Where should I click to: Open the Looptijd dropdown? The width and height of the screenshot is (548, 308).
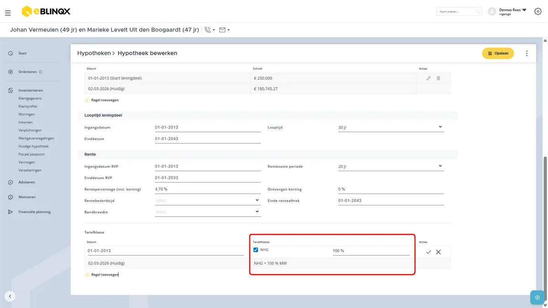pyautogui.click(x=391, y=127)
